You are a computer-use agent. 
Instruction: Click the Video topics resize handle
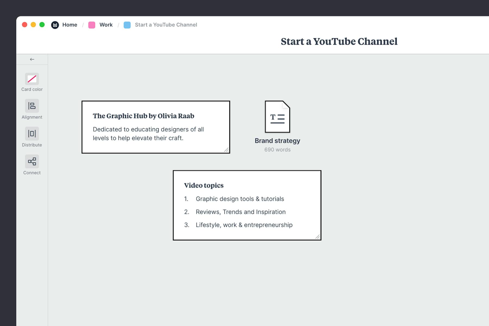click(318, 237)
